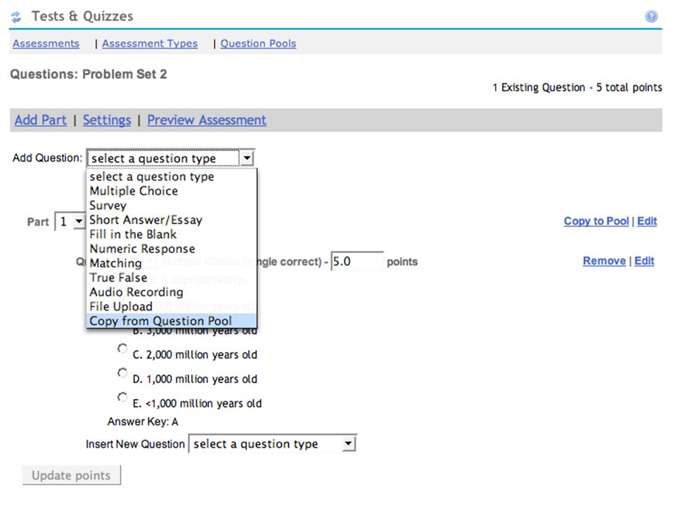Select True False question type
The height and width of the screenshot is (506, 675).
pos(172,278)
